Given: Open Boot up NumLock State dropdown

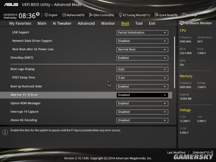Looking at the screenshot, I should tap(142, 86).
